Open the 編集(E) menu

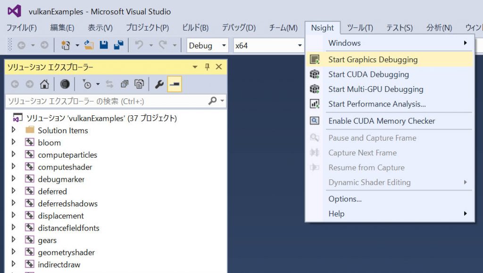62,28
